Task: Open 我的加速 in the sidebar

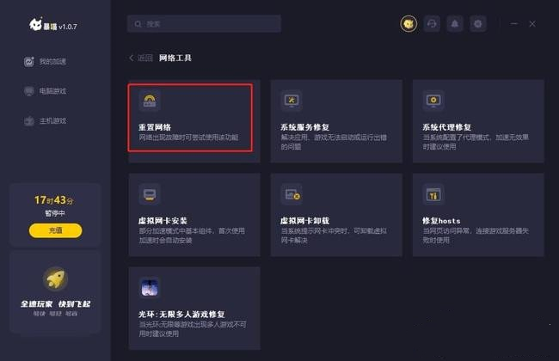Action: pyautogui.click(x=46, y=61)
